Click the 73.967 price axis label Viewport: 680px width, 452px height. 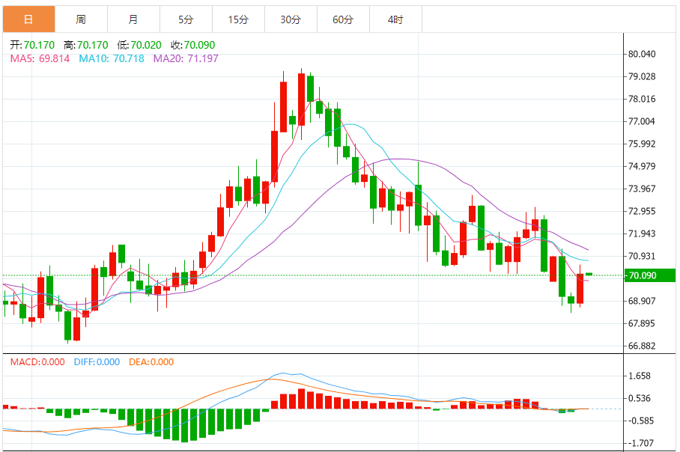[642, 189]
